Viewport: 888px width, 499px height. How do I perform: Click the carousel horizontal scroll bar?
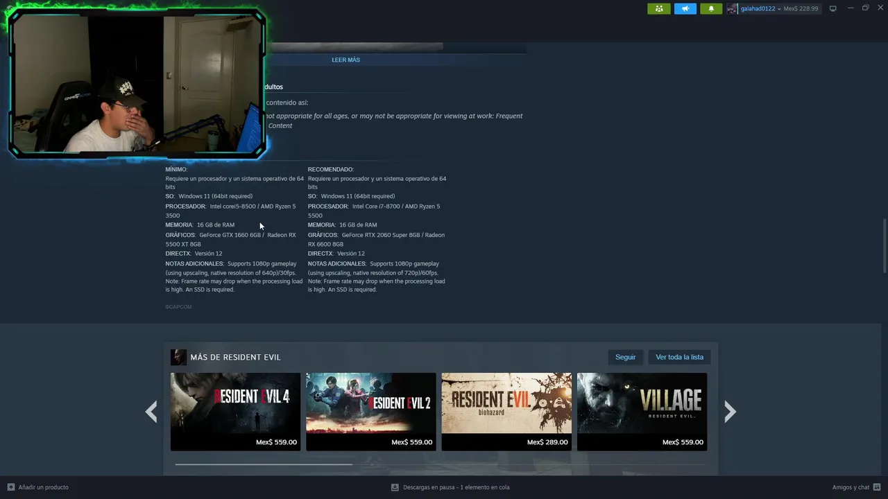(x=264, y=464)
